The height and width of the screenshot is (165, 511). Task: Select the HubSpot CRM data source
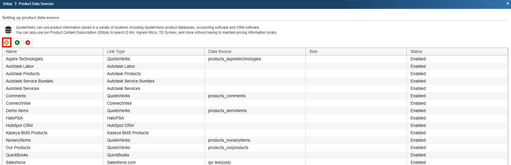tap(19, 125)
